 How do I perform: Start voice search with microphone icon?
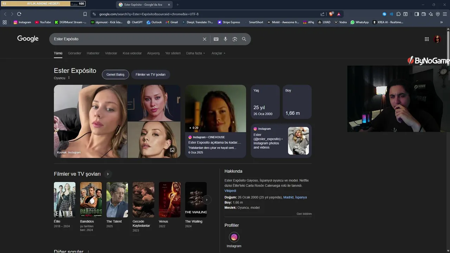tap(225, 39)
